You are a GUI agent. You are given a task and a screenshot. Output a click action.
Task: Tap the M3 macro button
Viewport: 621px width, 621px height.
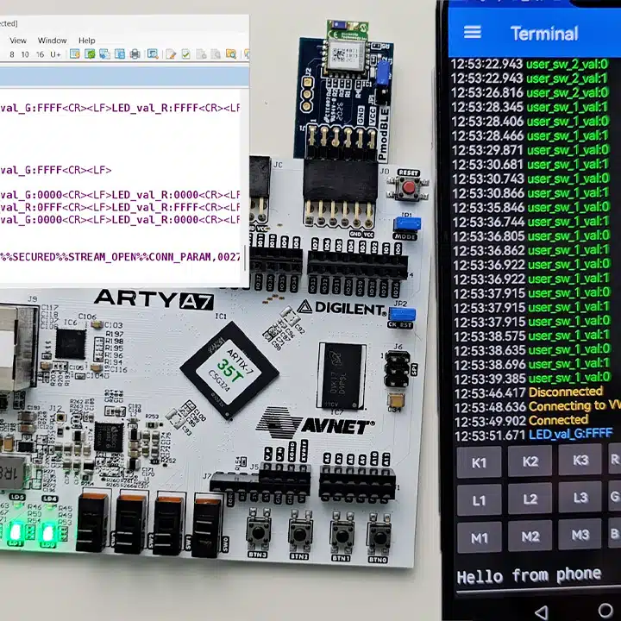(x=580, y=535)
